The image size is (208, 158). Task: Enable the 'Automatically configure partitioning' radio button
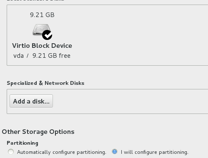[11, 152]
